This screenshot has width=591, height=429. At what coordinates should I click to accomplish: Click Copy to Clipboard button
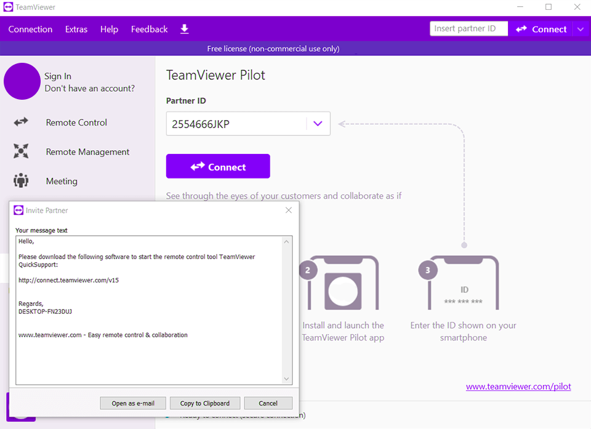[x=204, y=403]
